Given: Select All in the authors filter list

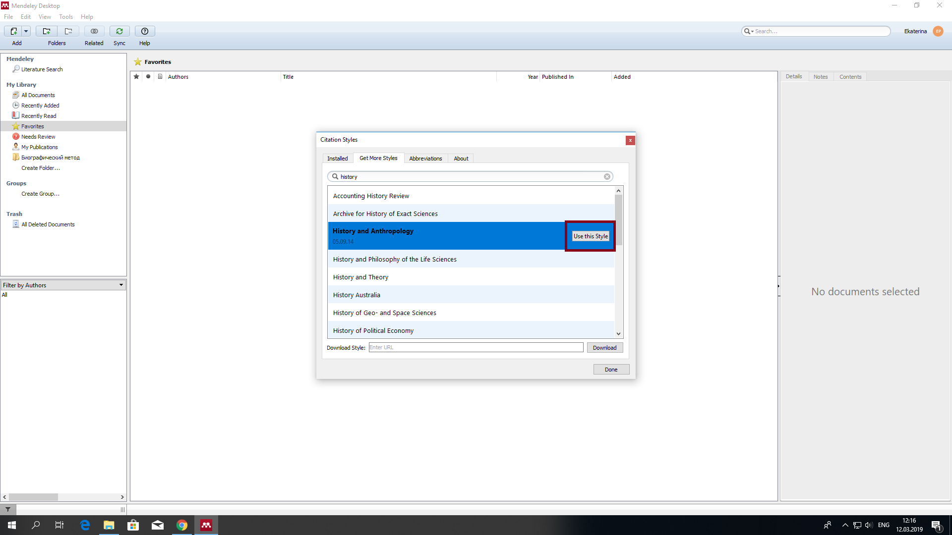Looking at the screenshot, I should coord(4,295).
